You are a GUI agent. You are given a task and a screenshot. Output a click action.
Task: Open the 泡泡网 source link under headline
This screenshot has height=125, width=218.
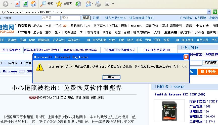[33, 97]
